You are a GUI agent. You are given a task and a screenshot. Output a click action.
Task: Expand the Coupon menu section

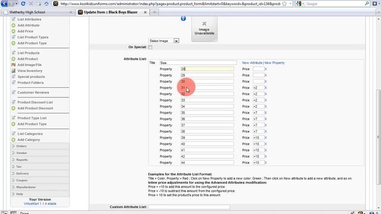point(40,180)
